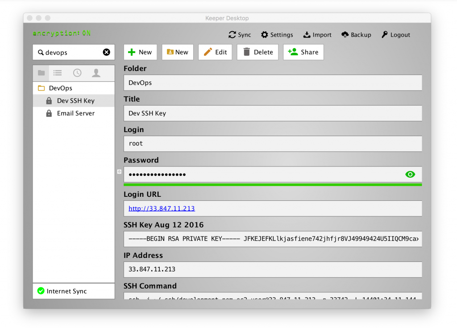Image resolution: width=457 pixels, height=328 pixels.
Task: Select the DevOps folder in sidebar
Action: [x=60, y=88]
